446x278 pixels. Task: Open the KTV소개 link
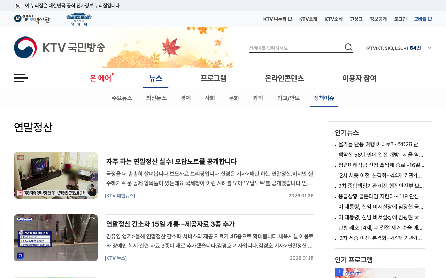coord(308,19)
